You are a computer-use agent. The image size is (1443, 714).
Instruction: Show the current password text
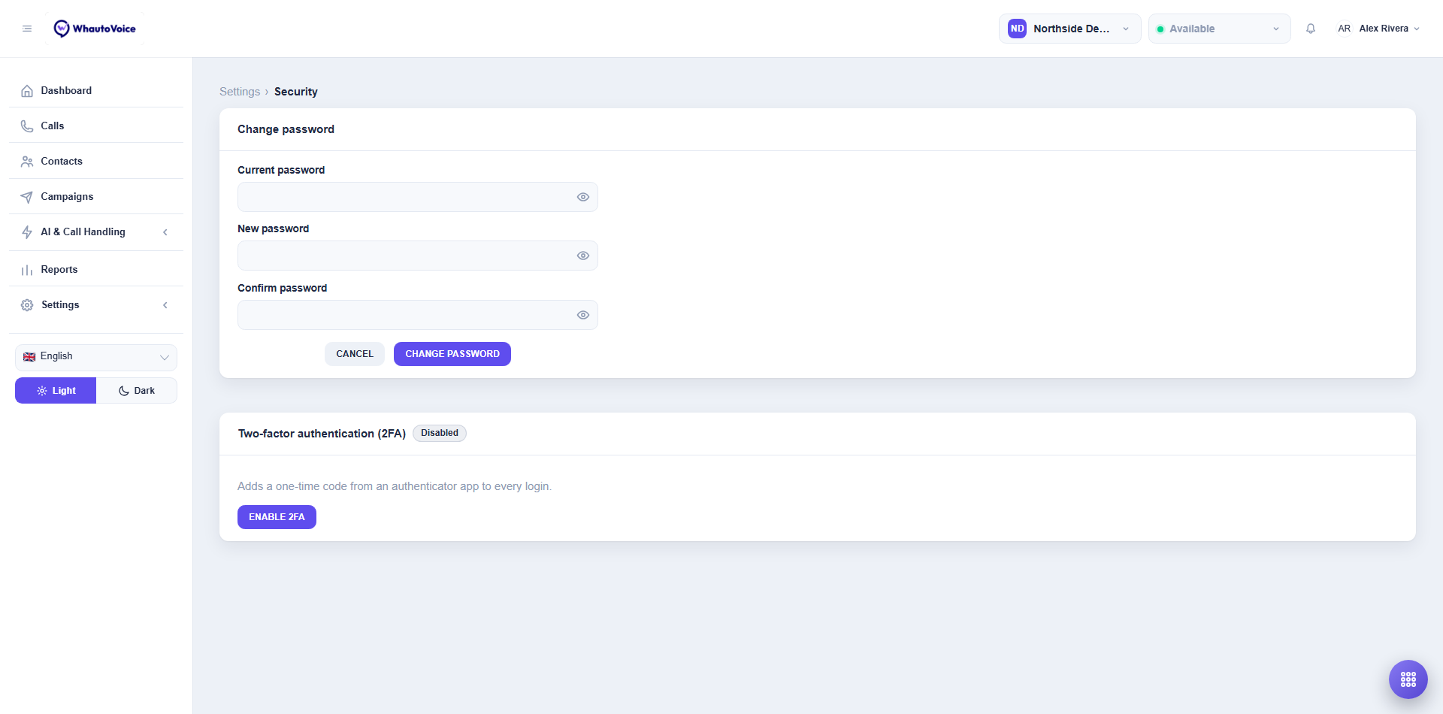coord(582,197)
